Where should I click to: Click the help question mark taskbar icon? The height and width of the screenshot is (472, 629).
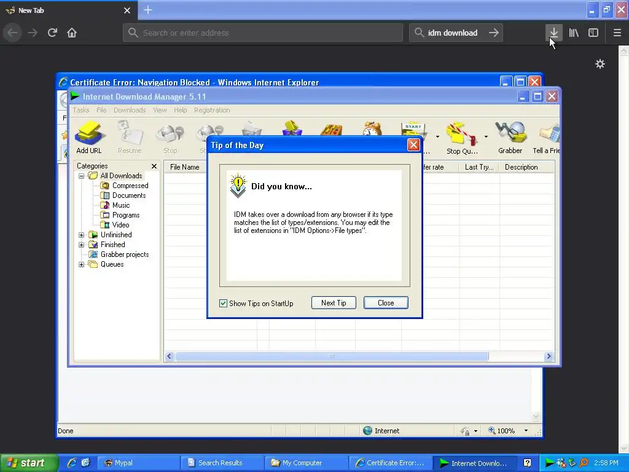pyautogui.click(x=528, y=463)
